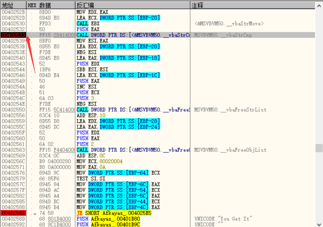
Task: Click LEA ECX, DWORD PTR SS:[EBP-20]
Action: click(118, 18)
